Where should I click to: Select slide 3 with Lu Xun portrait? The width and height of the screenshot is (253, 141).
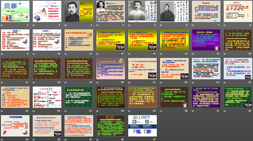point(79,11)
